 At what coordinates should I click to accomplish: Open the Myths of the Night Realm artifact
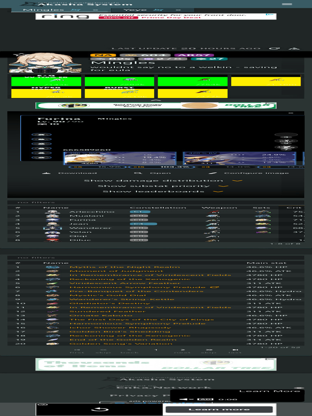click(124, 267)
